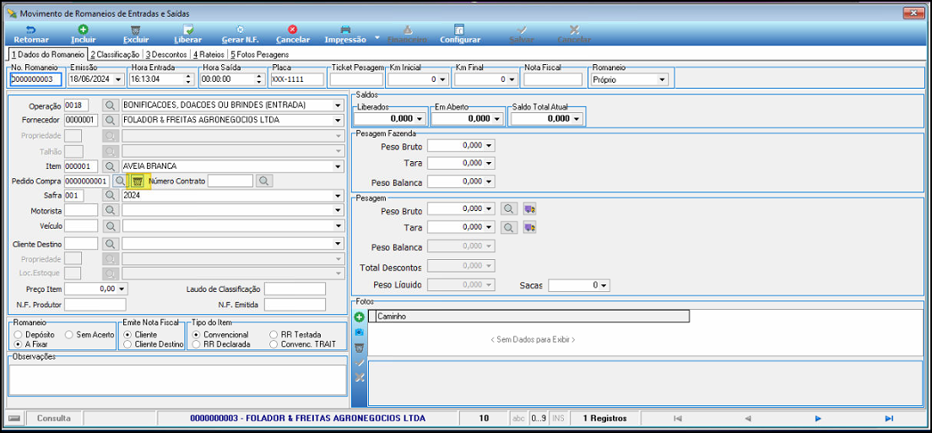Choose Cliente under Emite Nota Fiscal
The width and height of the screenshot is (932, 433).
(x=127, y=335)
